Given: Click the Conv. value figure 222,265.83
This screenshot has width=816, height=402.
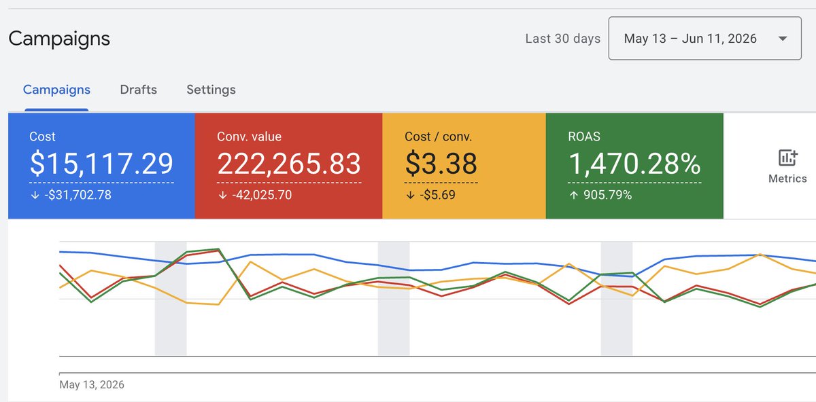Looking at the screenshot, I should point(289,164).
